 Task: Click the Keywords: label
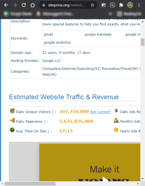coord(19,38)
